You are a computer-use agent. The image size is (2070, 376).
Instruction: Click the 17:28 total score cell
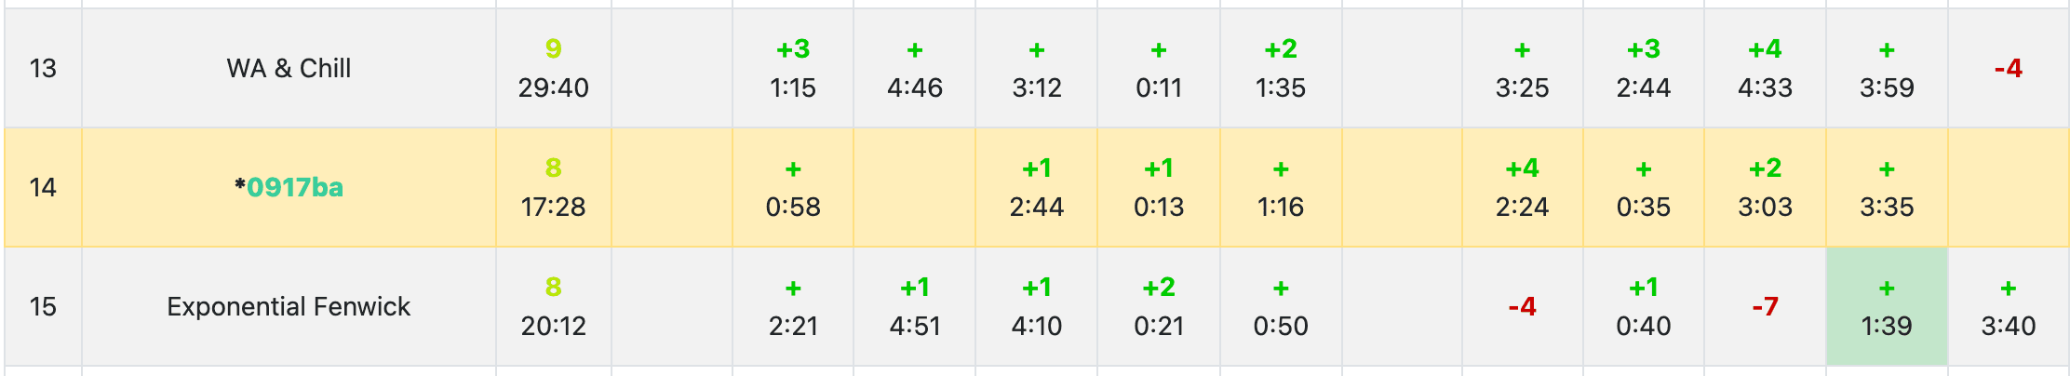[553, 187]
